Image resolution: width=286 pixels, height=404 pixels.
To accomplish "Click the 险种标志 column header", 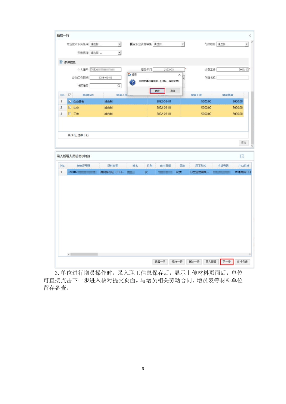I will 88,95.
